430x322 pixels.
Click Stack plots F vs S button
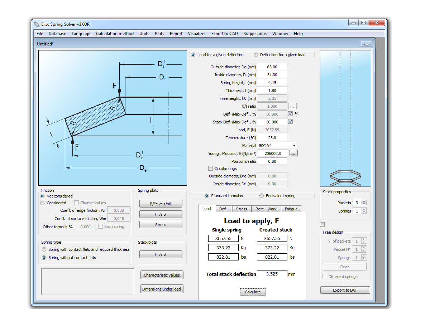pyautogui.click(x=161, y=254)
